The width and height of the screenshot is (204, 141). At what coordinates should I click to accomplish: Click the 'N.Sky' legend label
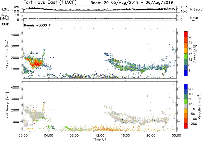click(5, 9)
